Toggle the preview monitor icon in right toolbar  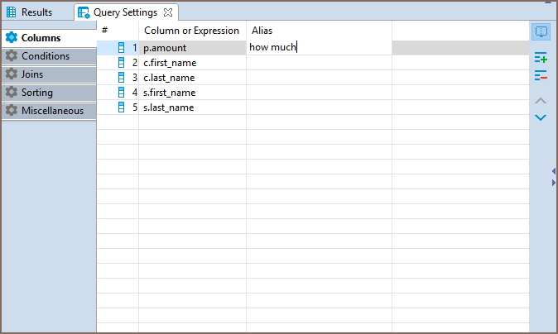point(541,32)
